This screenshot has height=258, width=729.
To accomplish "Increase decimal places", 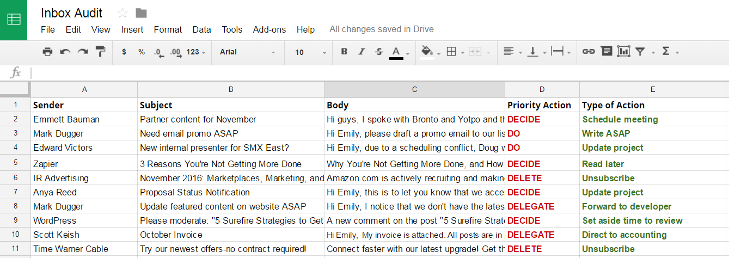I will point(175,52).
